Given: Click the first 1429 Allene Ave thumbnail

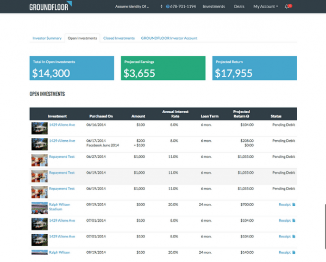Looking at the screenshot, I should click(39, 128).
